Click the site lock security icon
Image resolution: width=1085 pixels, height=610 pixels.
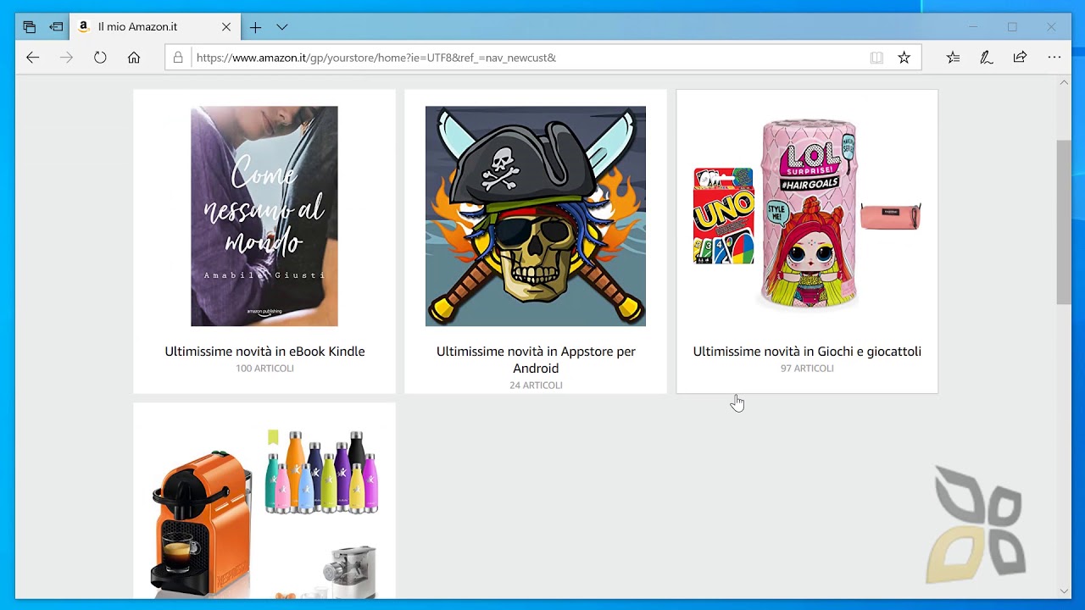[178, 58]
